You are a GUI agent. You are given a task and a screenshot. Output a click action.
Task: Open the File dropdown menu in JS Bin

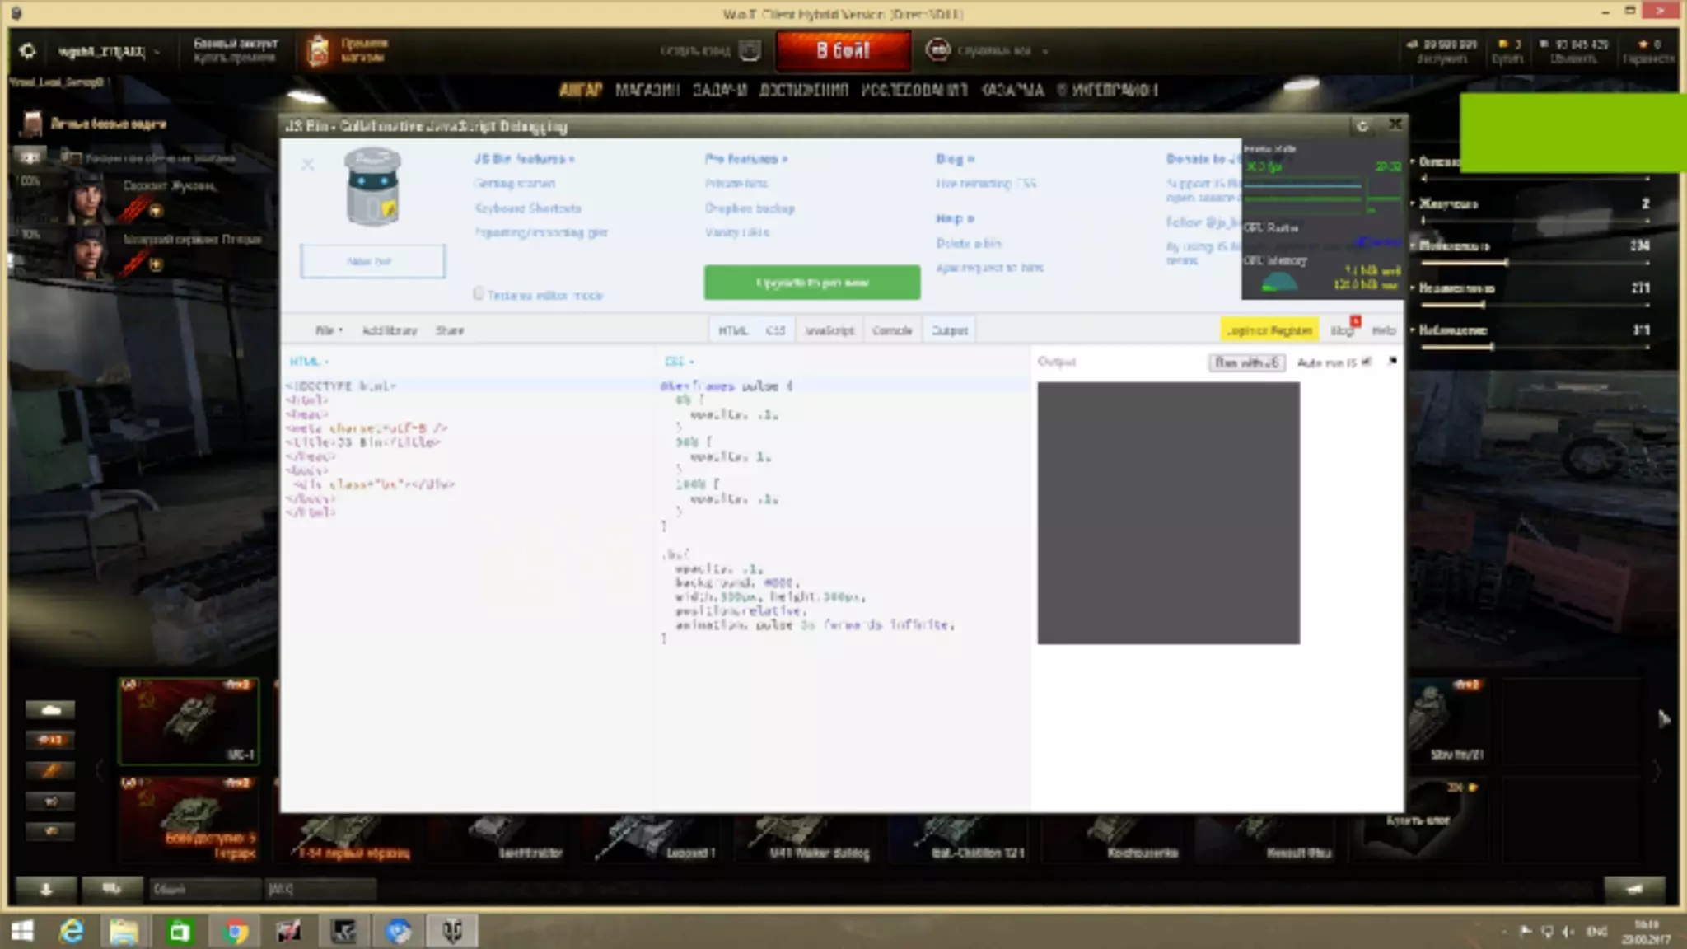(x=328, y=330)
